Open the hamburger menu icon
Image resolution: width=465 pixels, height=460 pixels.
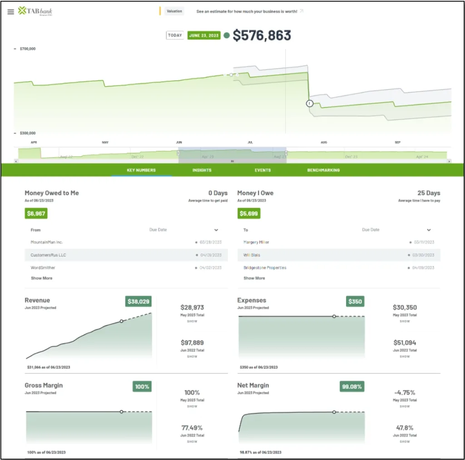click(11, 12)
